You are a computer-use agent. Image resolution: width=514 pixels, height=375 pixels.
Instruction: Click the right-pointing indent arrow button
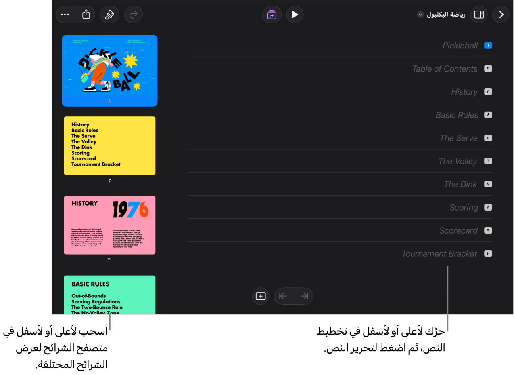click(x=304, y=296)
